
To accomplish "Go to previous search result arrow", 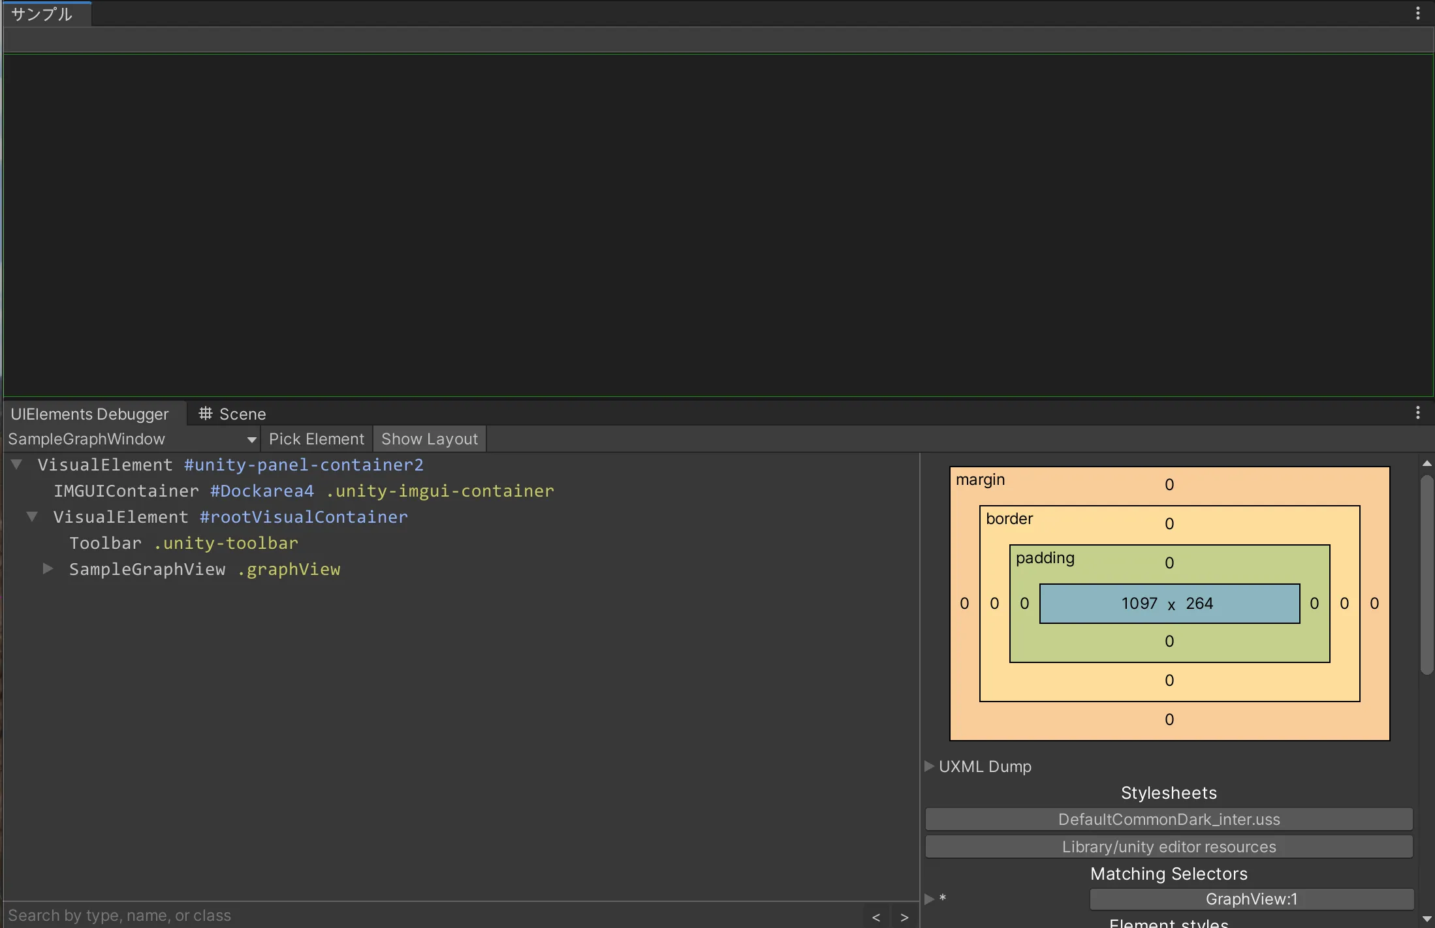I will point(876,917).
